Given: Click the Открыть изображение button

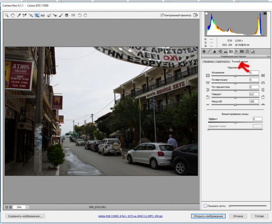Looking at the screenshot, I should click(208, 216).
